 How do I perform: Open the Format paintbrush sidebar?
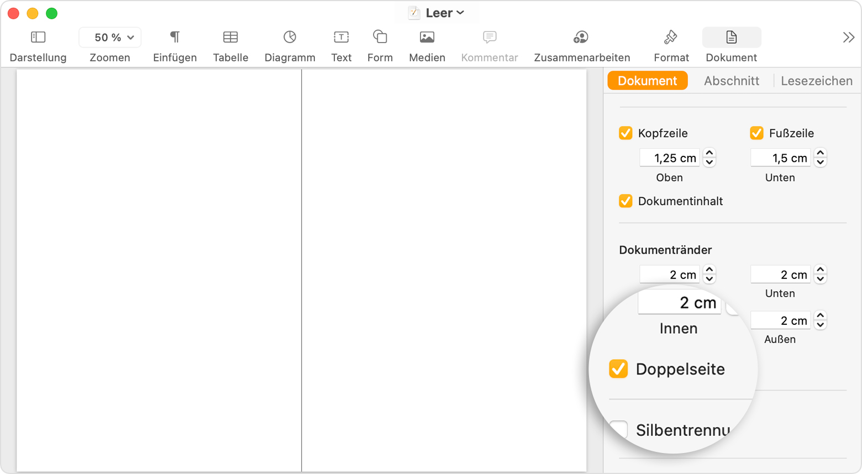pos(671,38)
